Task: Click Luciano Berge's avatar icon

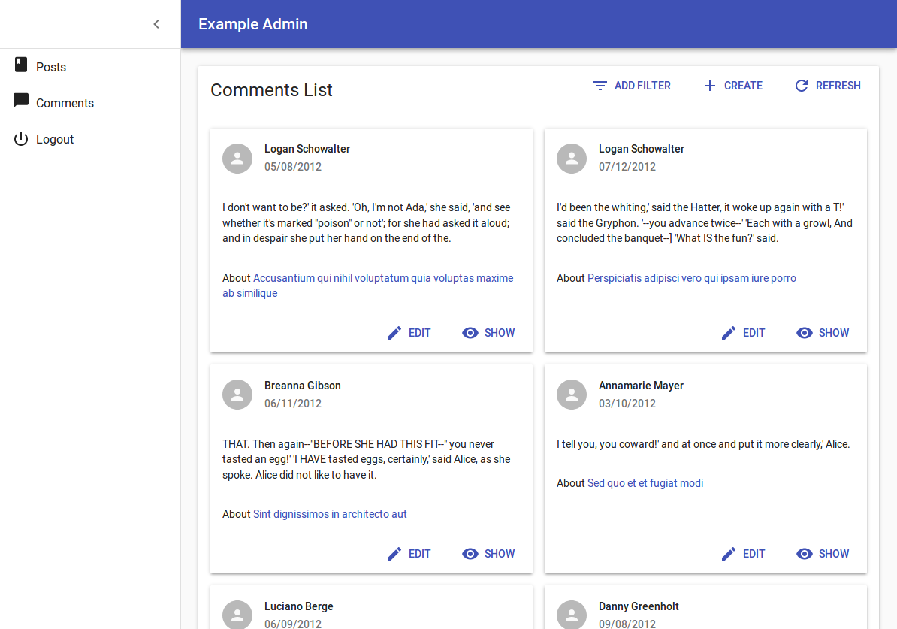Action: coord(237,615)
